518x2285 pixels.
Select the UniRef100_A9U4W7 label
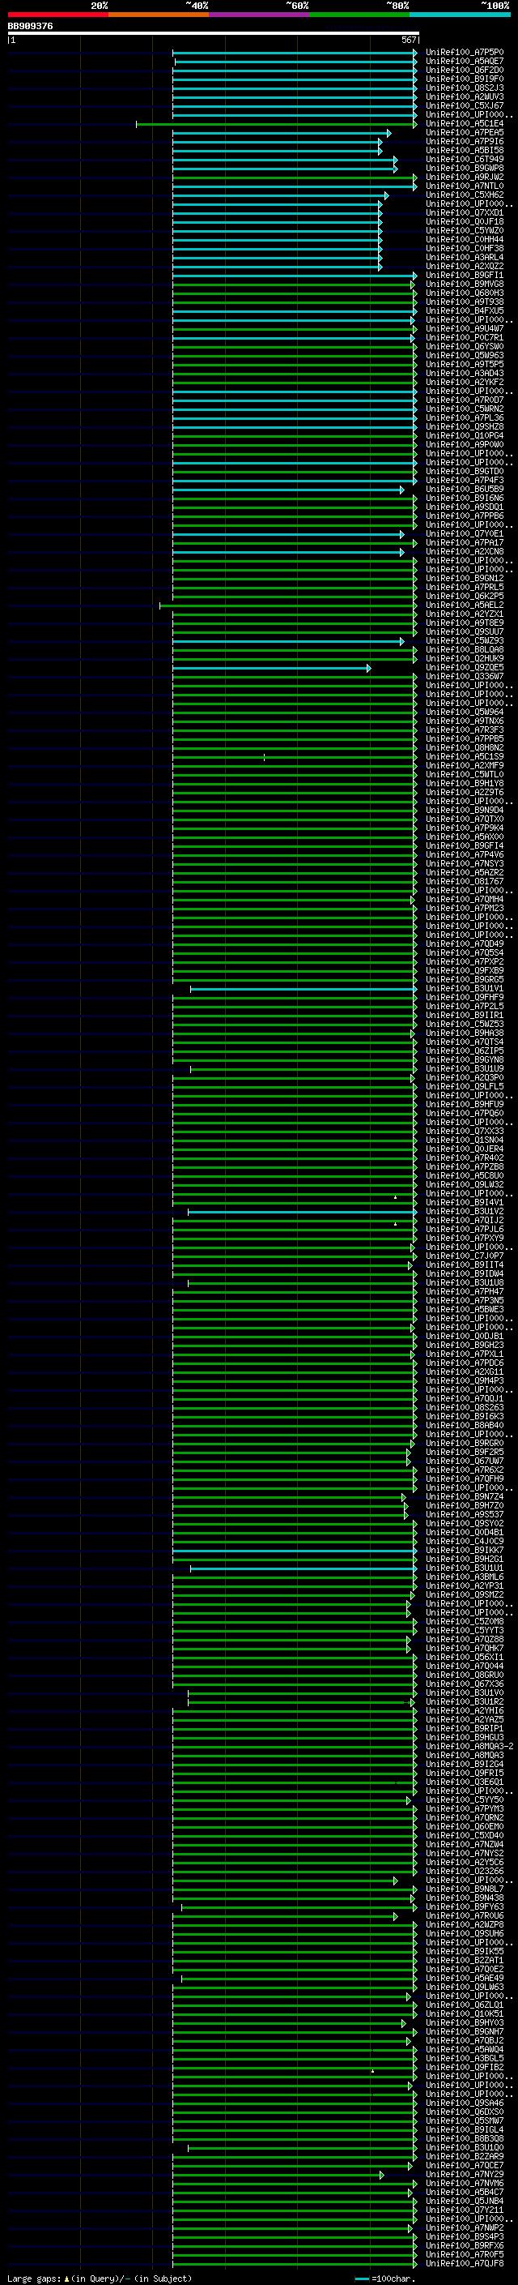click(464, 329)
